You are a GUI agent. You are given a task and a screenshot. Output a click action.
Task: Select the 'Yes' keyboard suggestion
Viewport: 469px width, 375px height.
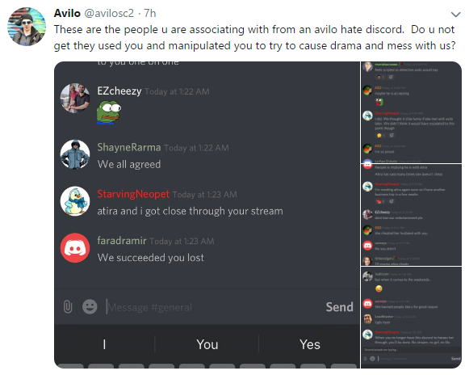click(310, 344)
